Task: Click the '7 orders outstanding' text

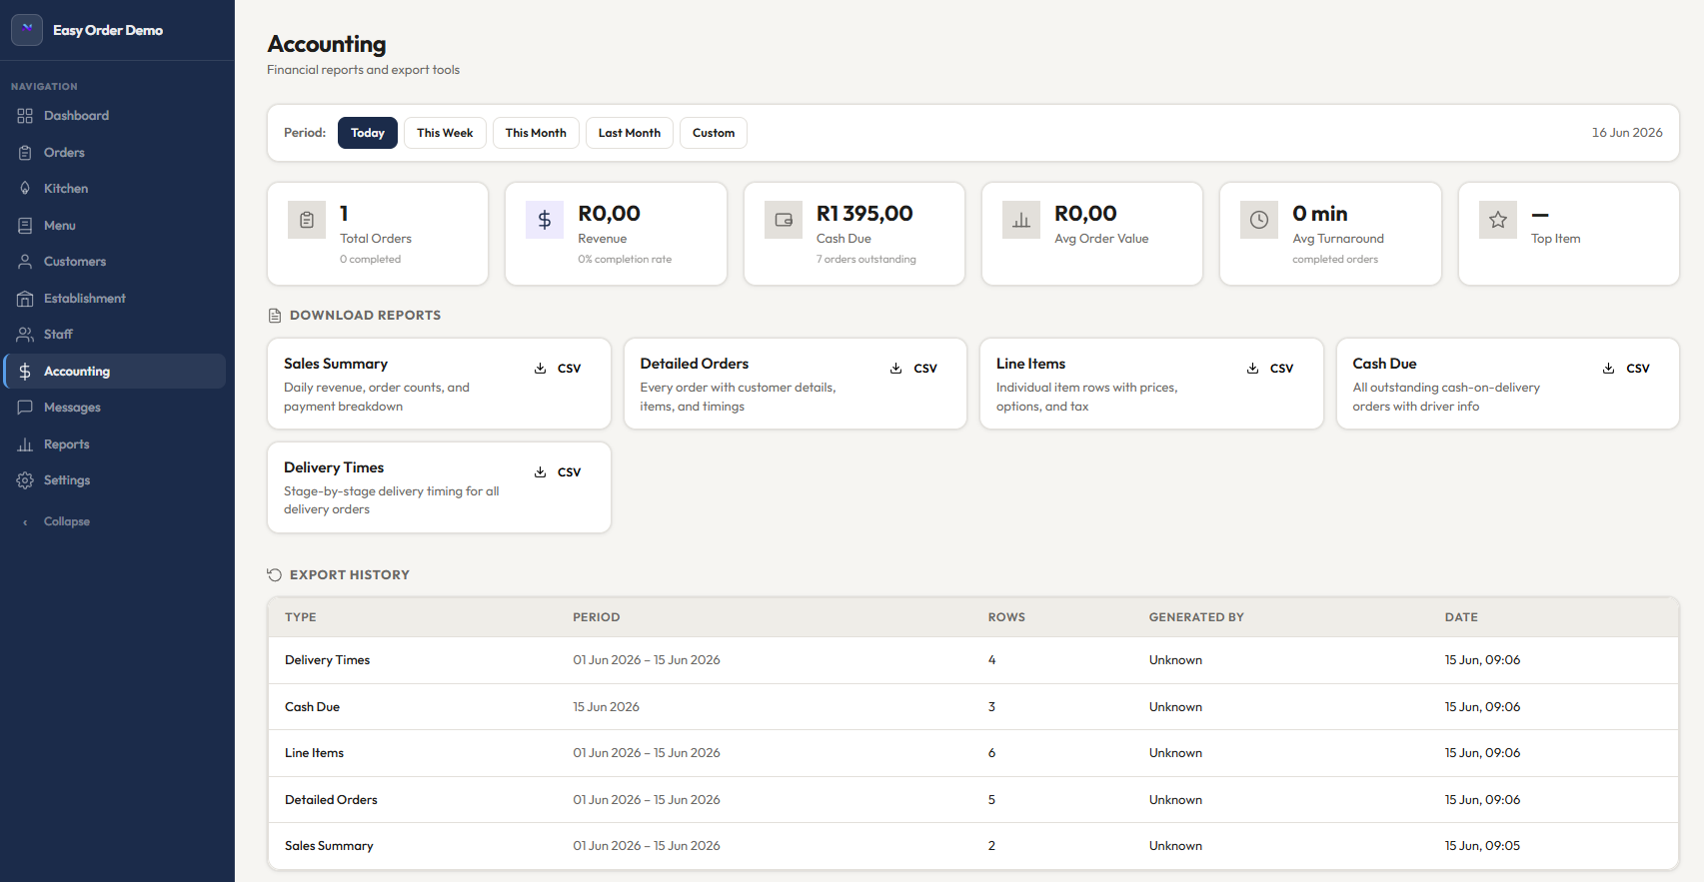Action: (x=865, y=260)
